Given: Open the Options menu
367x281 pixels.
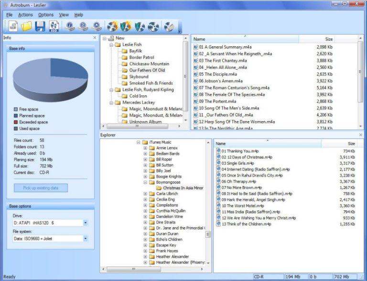Looking at the screenshot, I should click(46, 15).
